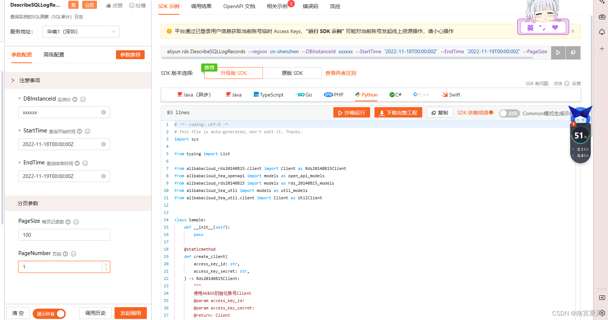
Task: Open PageSize help question icon
Action: point(68,222)
